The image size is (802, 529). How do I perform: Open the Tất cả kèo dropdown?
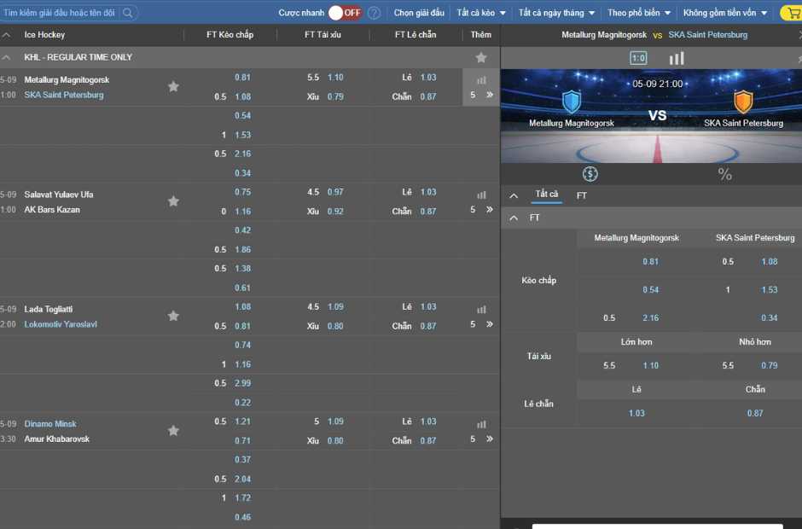(x=481, y=13)
